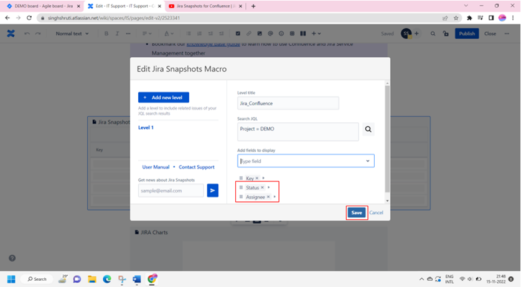Click the Confluence logo in editor toolbar

click(11, 34)
